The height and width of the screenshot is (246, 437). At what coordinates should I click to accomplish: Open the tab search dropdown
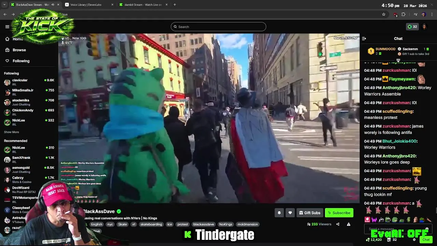pyautogui.click(x=4, y=5)
